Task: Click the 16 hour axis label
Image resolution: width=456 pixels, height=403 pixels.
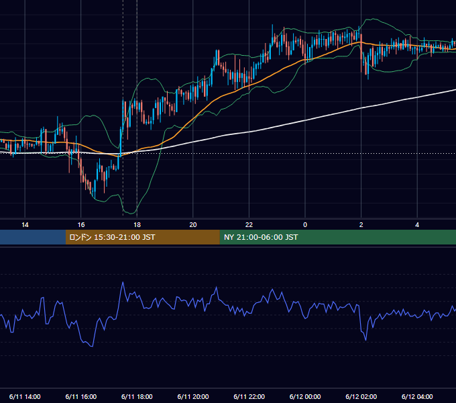Action: [x=81, y=225]
